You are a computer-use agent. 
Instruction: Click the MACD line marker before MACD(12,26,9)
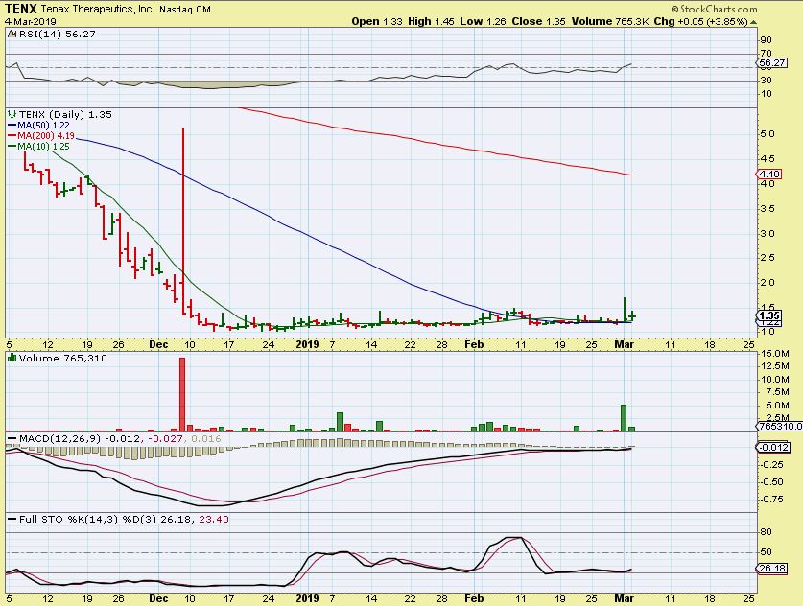pos(12,438)
